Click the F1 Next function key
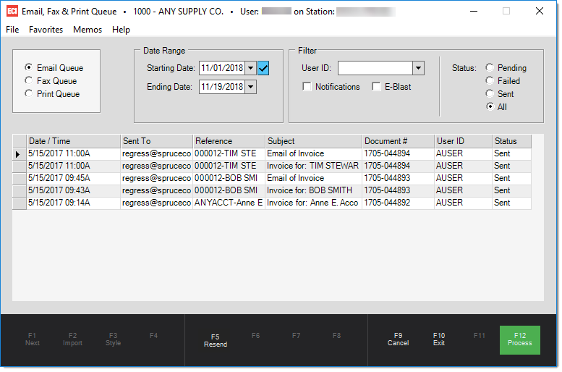562x372 pixels. 33,339
